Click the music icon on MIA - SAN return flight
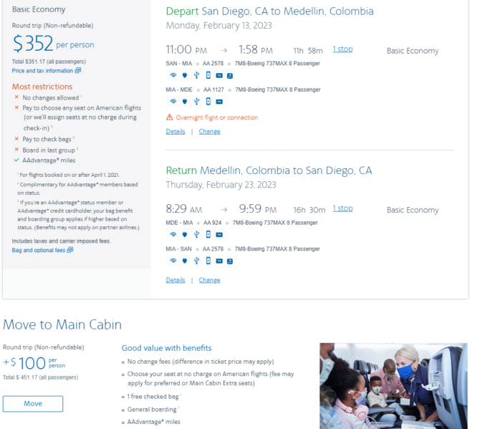The height and width of the screenshot is (429, 480). 230,261
